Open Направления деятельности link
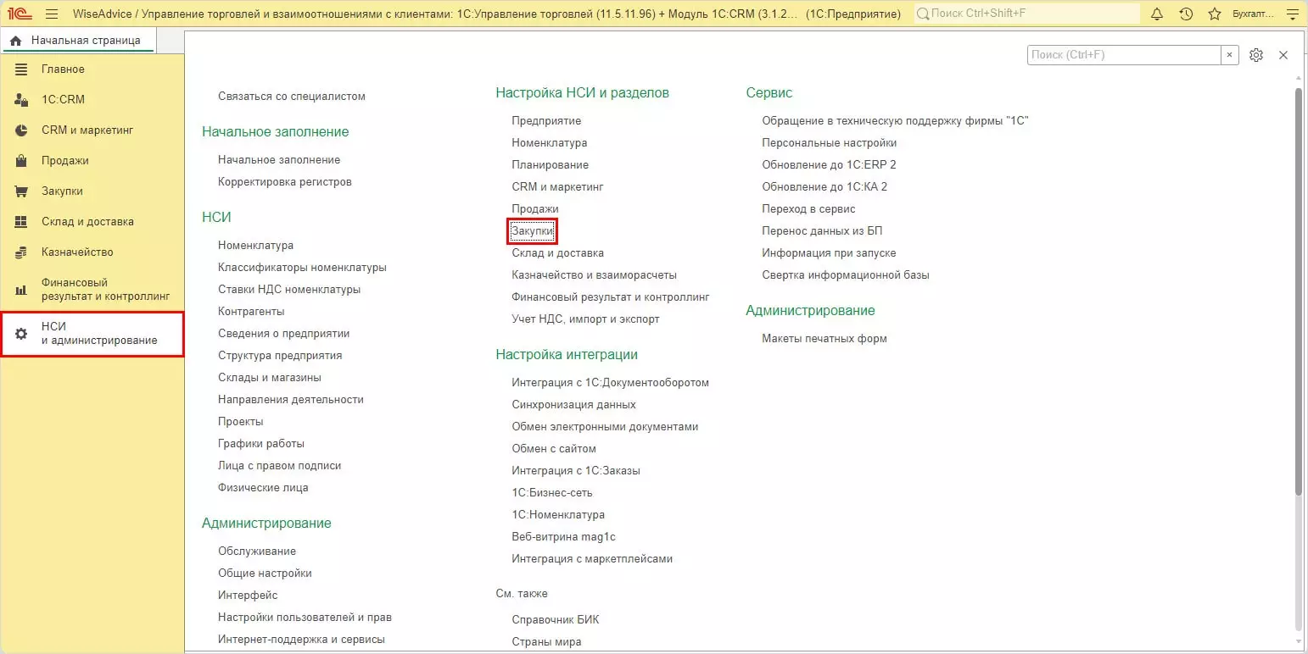Screen dimensions: 1308x654 click(291, 400)
